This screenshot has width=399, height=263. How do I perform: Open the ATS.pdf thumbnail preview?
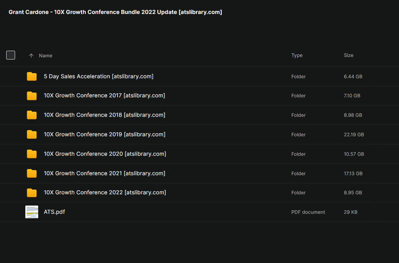(x=32, y=212)
